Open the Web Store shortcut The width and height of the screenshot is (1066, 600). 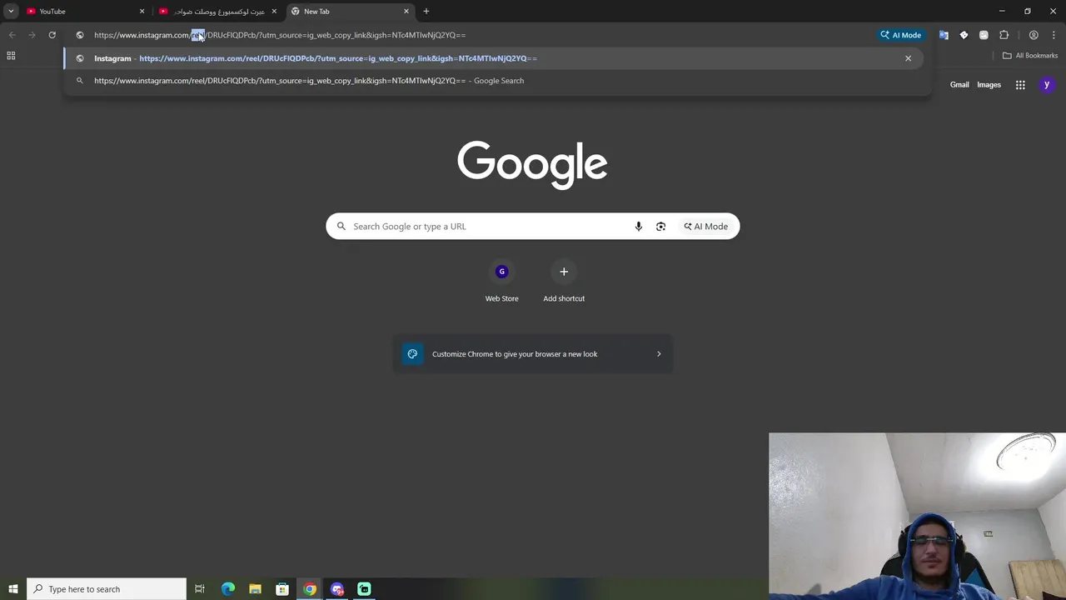coord(501,282)
